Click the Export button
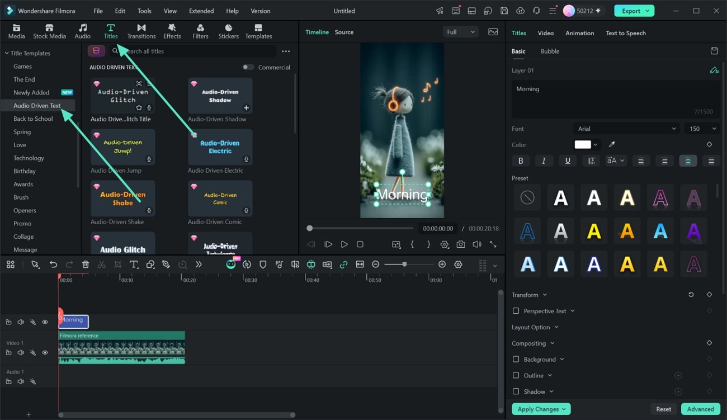727x420 pixels. [634, 11]
